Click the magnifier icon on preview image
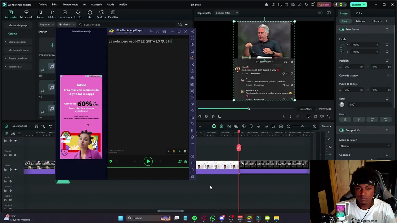The image size is (397, 223). [291, 23]
